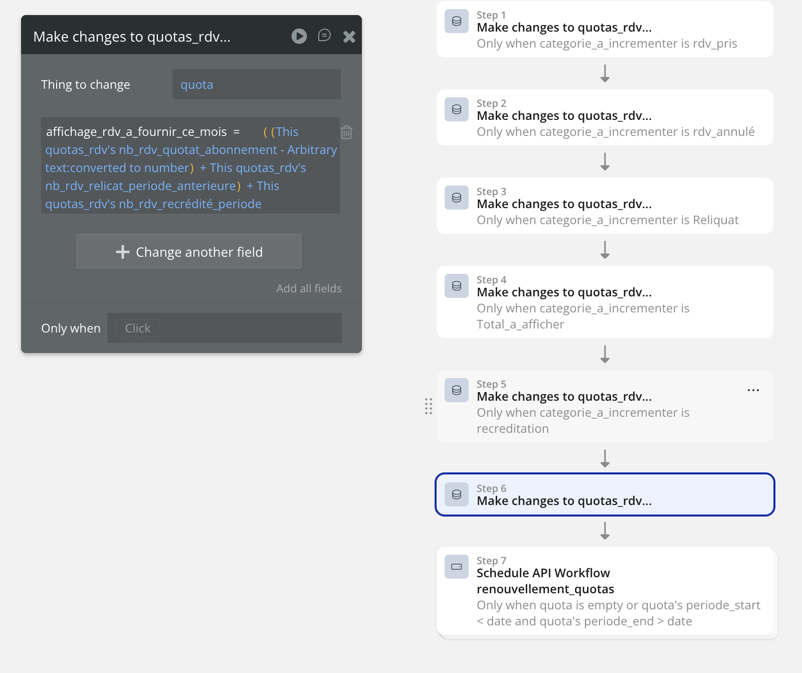Click the Make changes to quotas_rdv panel title
This screenshot has width=802, height=673.
pos(132,37)
